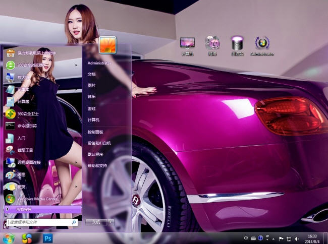Select 控制面板 in the Start menu
Viewport: 328px width, 244px height.
tap(95, 132)
